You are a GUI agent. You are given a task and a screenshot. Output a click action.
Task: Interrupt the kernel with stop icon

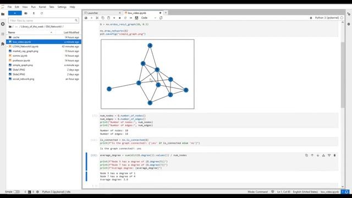tap(120, 18)
